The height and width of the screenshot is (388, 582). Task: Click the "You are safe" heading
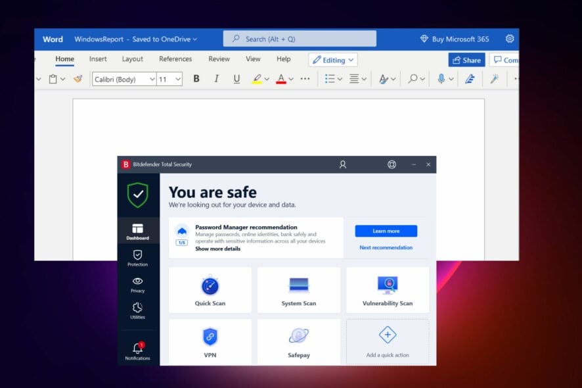pos(213,192)
